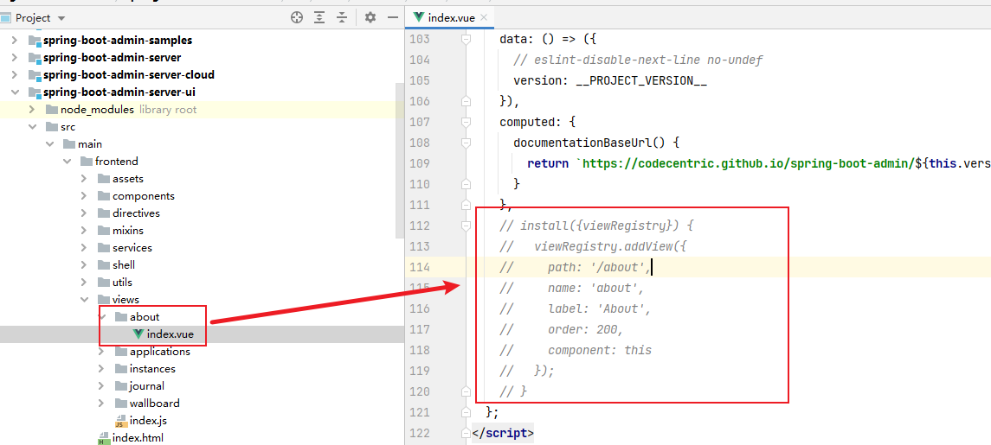Fold the computed block at line 107
This screenshot has height=445, width=991.
pos(467,122)
